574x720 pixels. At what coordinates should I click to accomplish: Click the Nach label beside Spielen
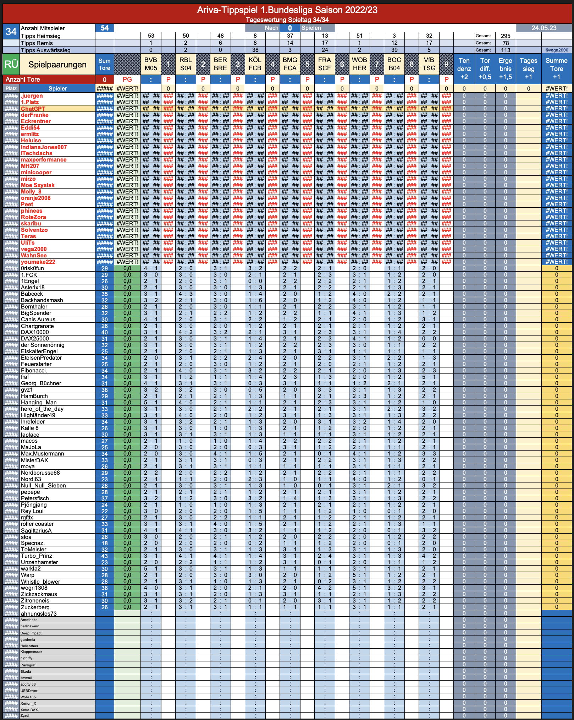coord(271,28)
